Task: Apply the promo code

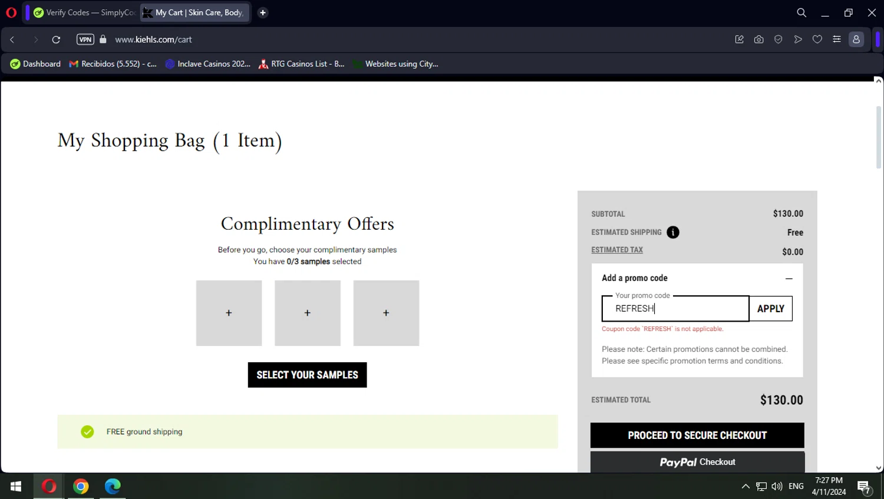Action: click(771, 309)
